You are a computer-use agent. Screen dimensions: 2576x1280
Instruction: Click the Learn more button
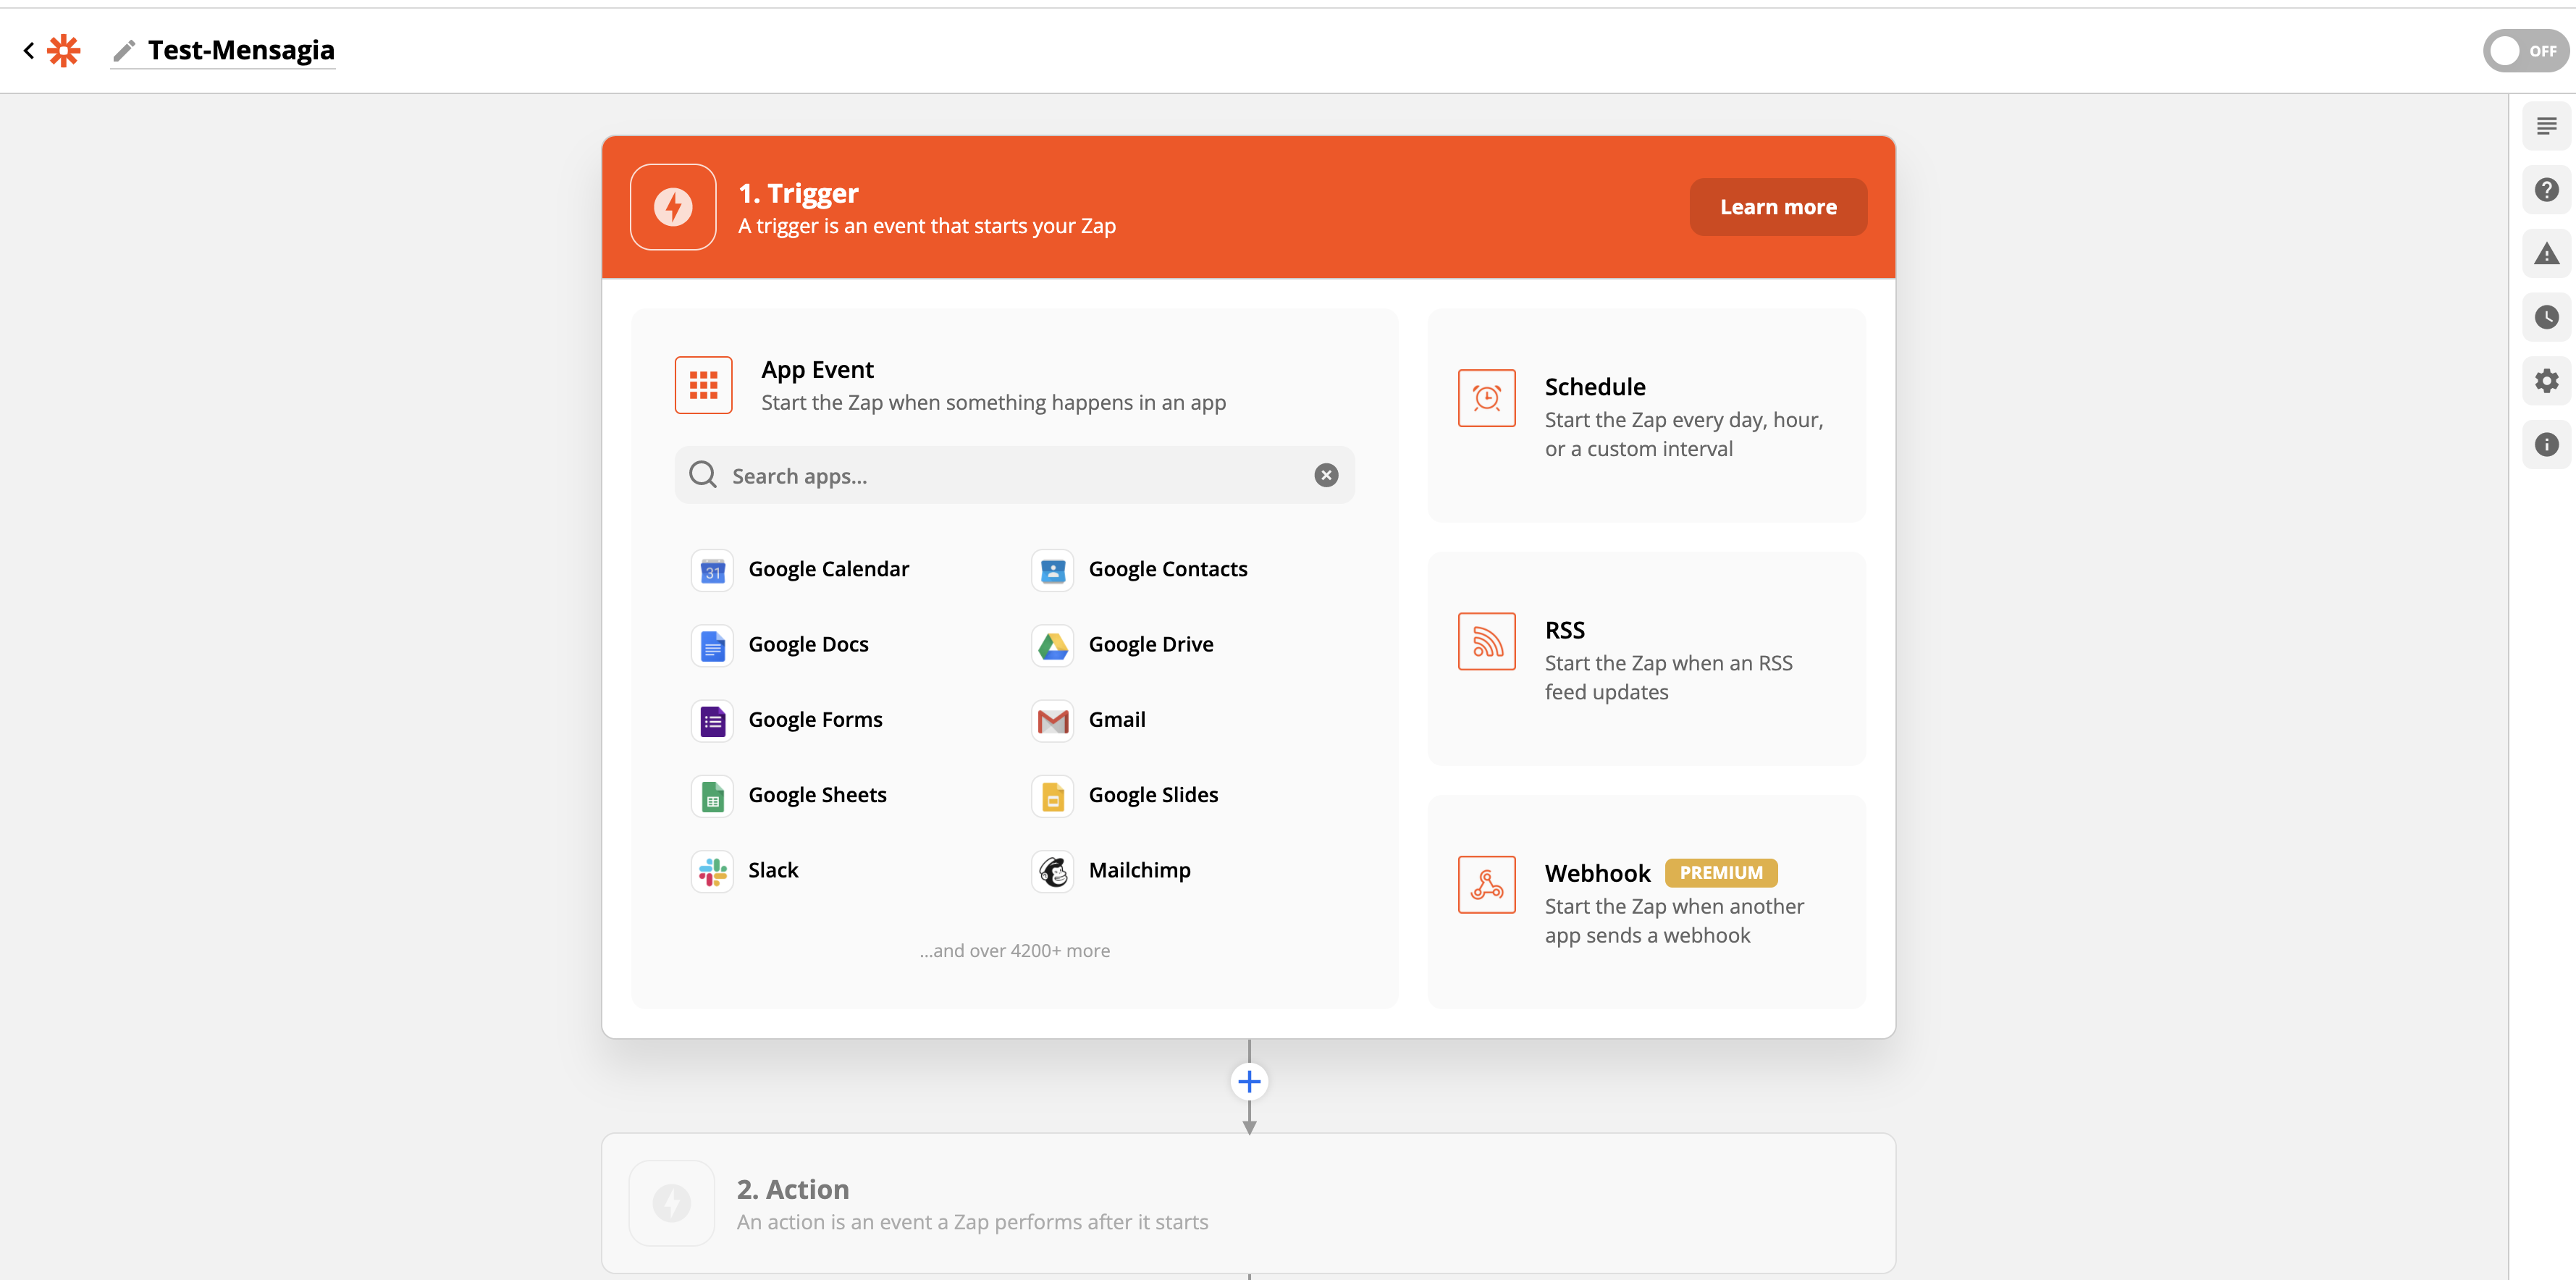1777,207
